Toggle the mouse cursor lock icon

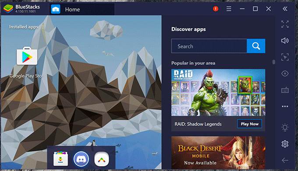(285, 57)
